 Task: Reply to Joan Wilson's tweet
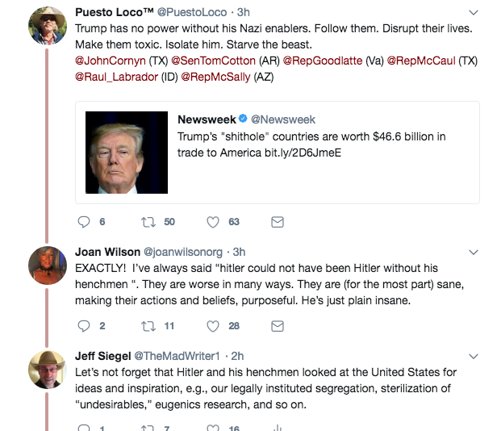tap(84, 326)
